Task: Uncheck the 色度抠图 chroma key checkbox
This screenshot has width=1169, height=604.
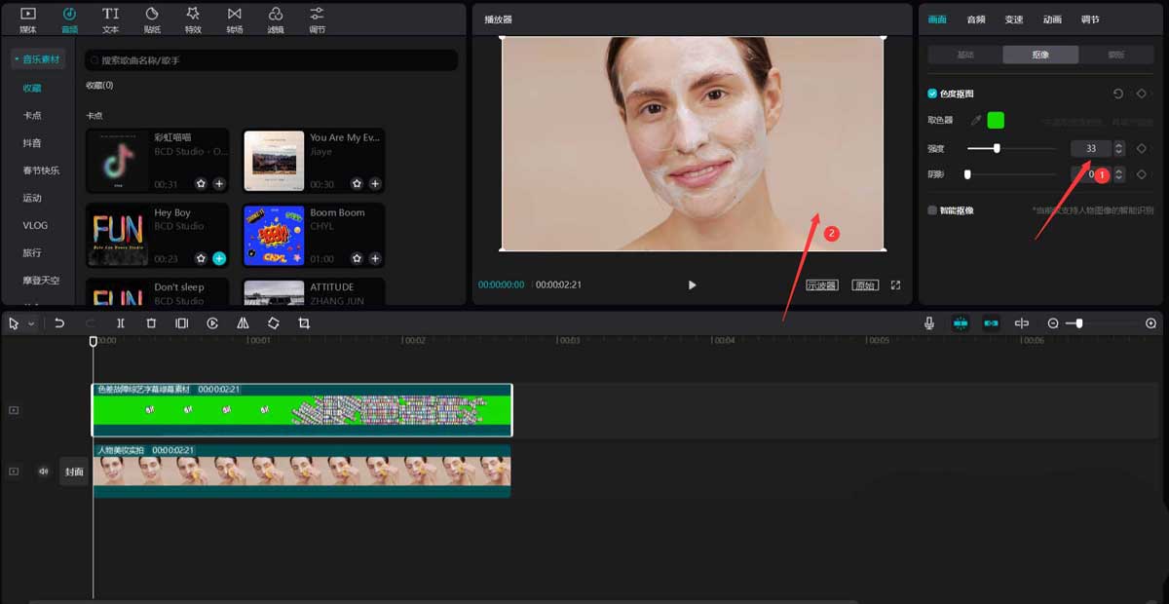Action: (x=932, y=94)
